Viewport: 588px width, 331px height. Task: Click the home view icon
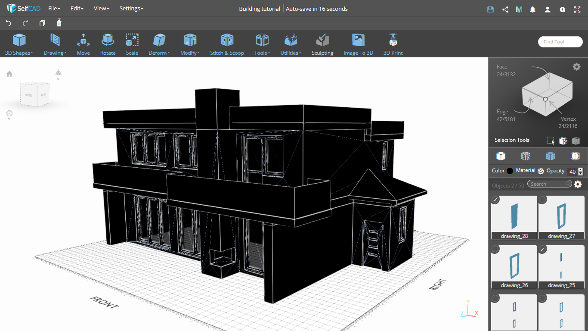tap(9, 74)
